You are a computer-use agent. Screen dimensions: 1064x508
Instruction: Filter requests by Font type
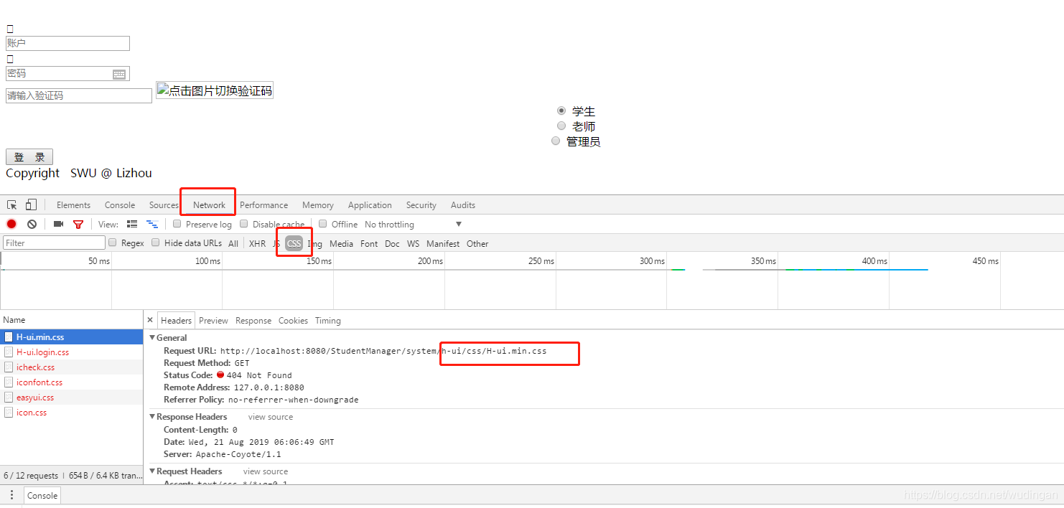coord(369,243)
